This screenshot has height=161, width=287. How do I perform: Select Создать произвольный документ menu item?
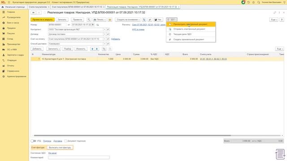pyautogui.click(x=191, y=39)
